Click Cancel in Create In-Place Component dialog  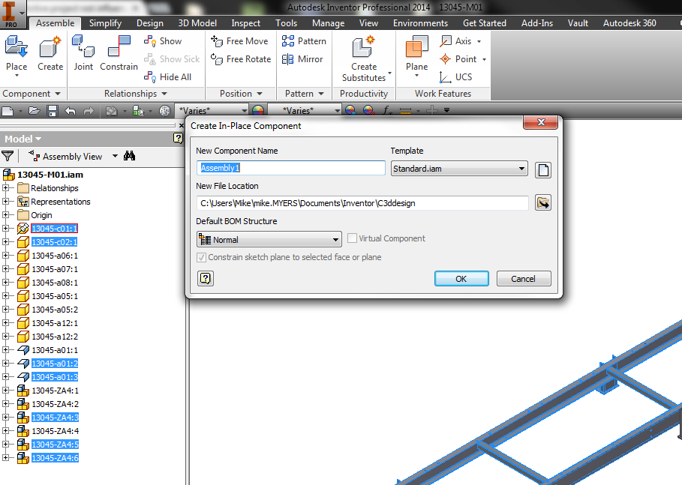(523, 279)
